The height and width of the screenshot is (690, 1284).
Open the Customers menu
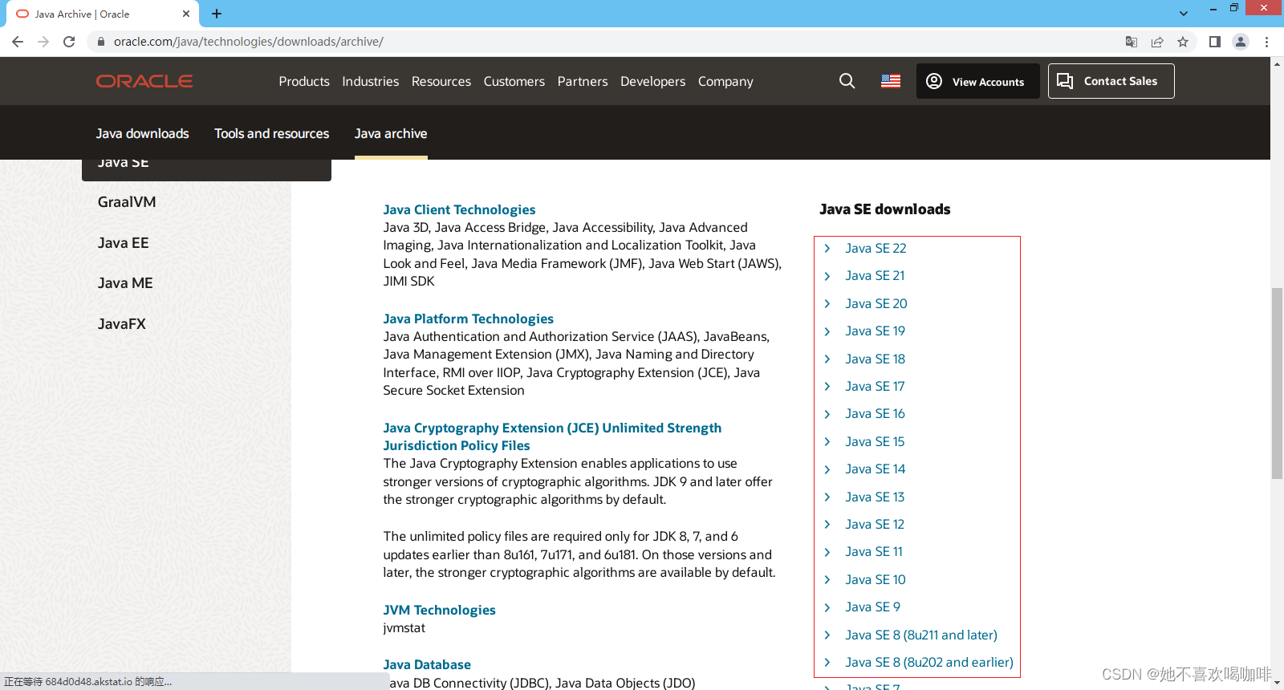514,81
